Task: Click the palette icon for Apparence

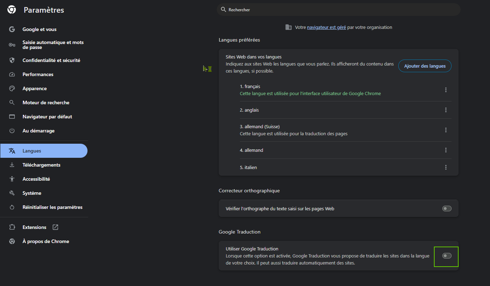Action: coord(12,88)
